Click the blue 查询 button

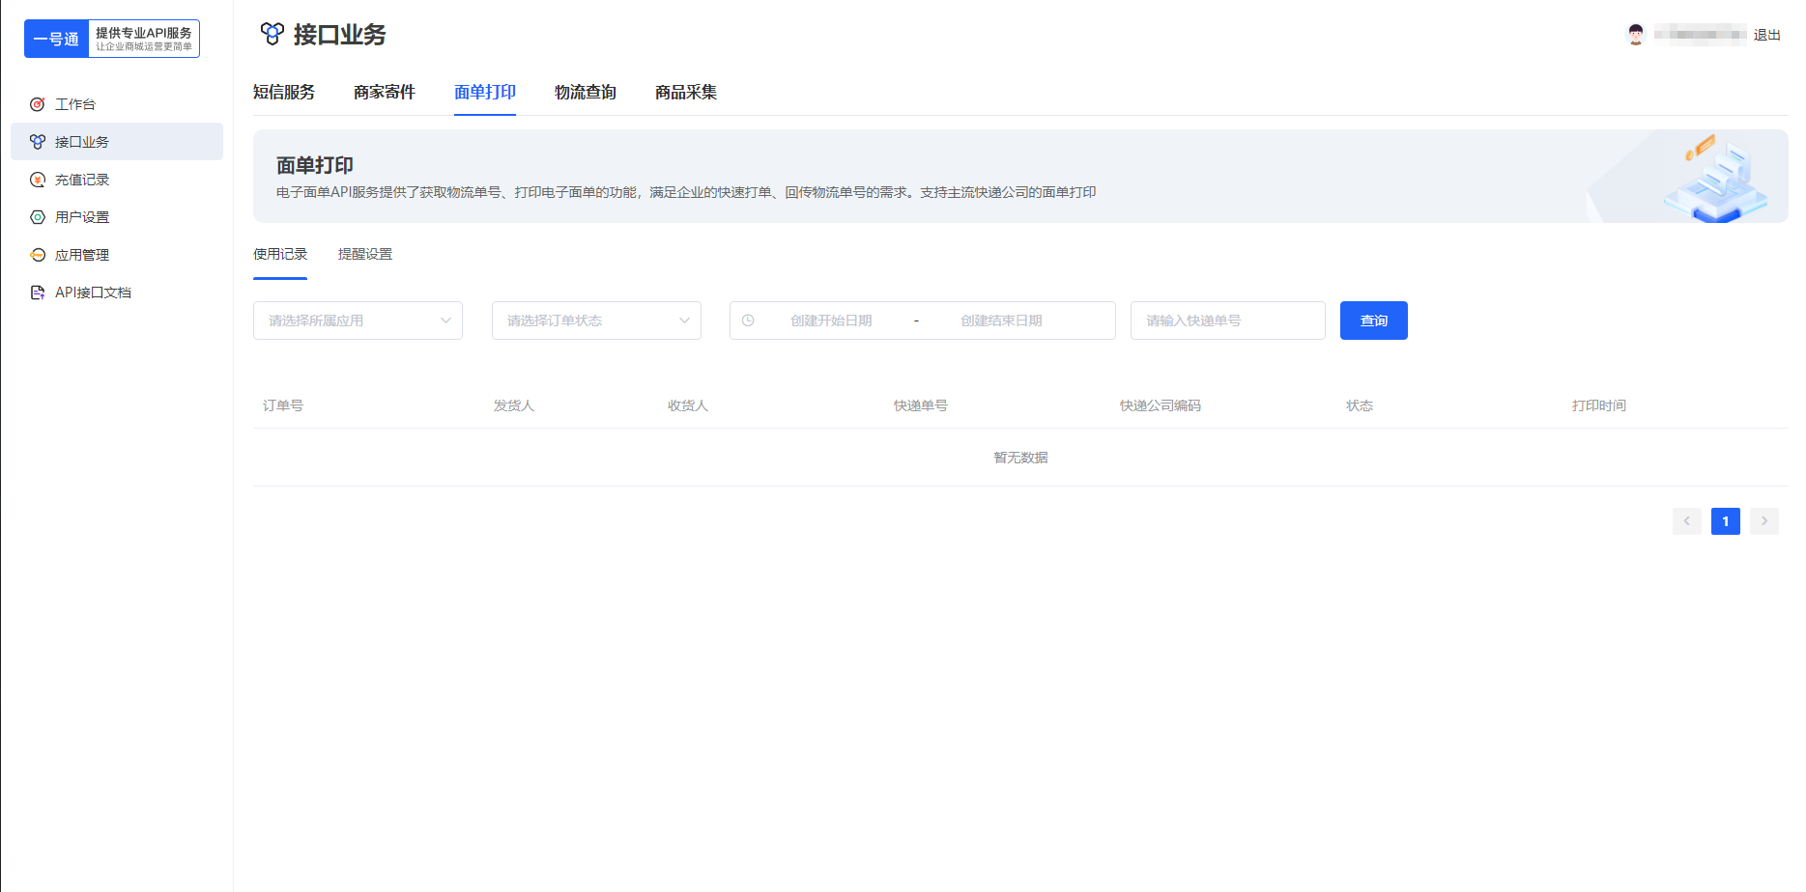coord(1374,321)
